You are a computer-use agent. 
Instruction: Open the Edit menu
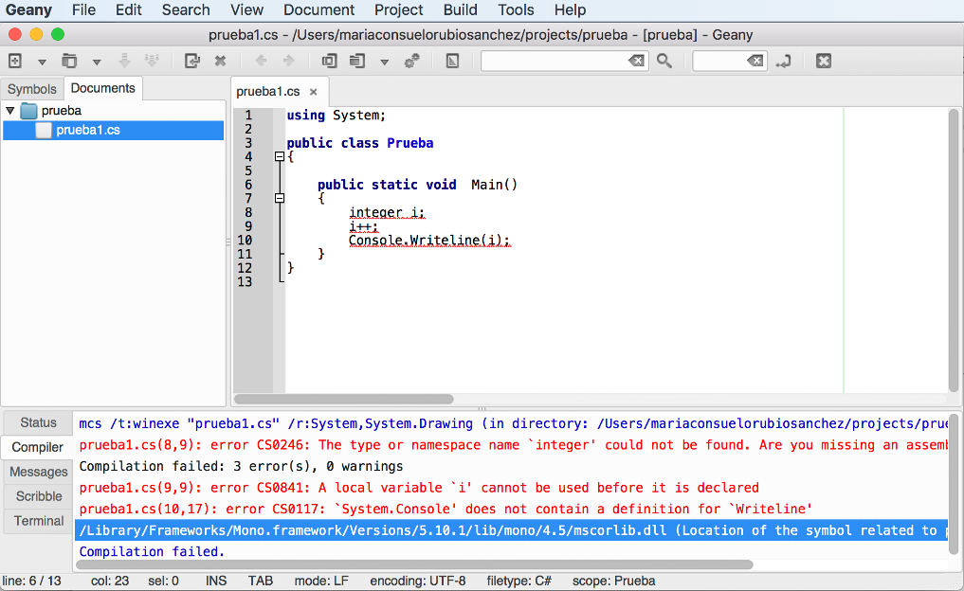coord(129,9)
